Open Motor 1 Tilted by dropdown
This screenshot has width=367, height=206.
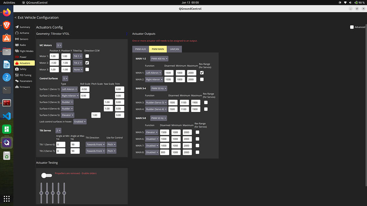(x=78, y=56)
